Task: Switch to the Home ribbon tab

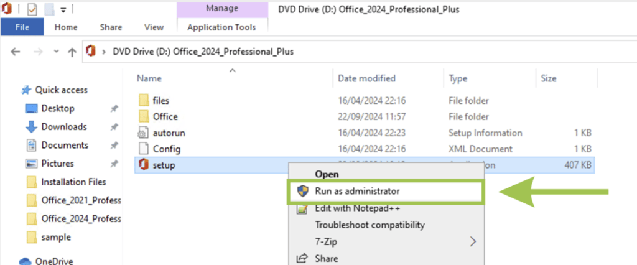Action: coord(66,27)
